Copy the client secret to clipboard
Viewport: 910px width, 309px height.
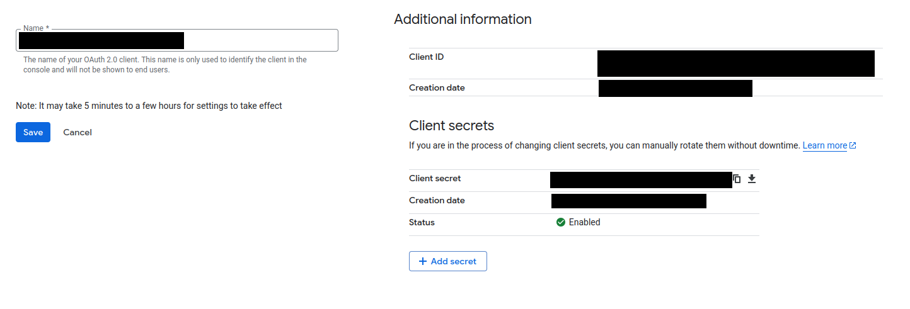737,179
